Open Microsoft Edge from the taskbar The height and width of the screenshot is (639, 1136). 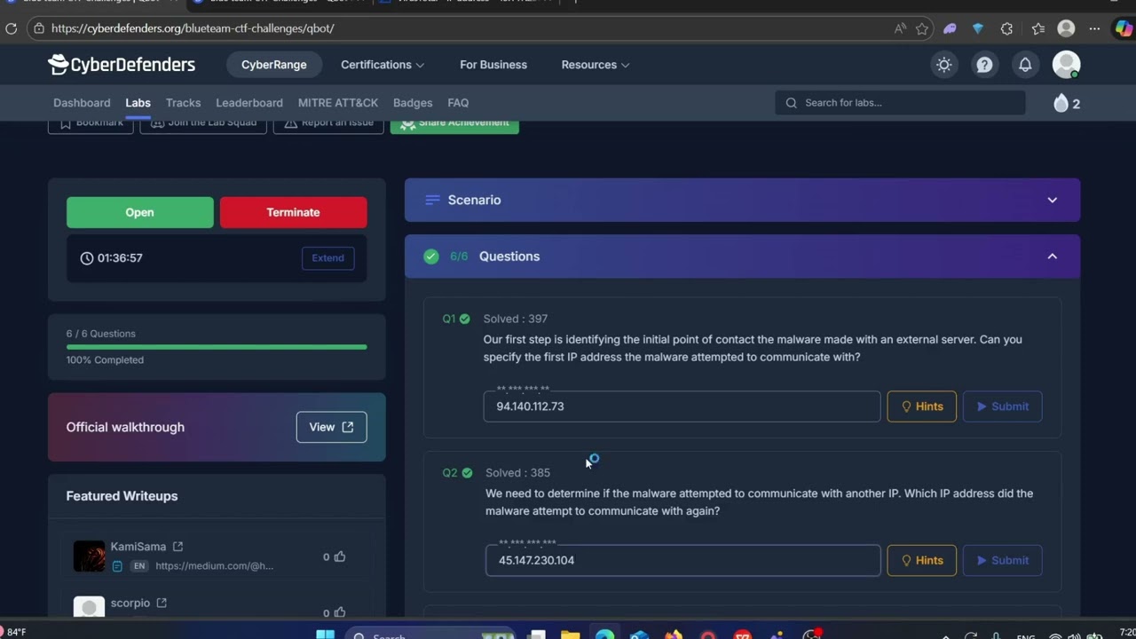(x=604, y=635)
